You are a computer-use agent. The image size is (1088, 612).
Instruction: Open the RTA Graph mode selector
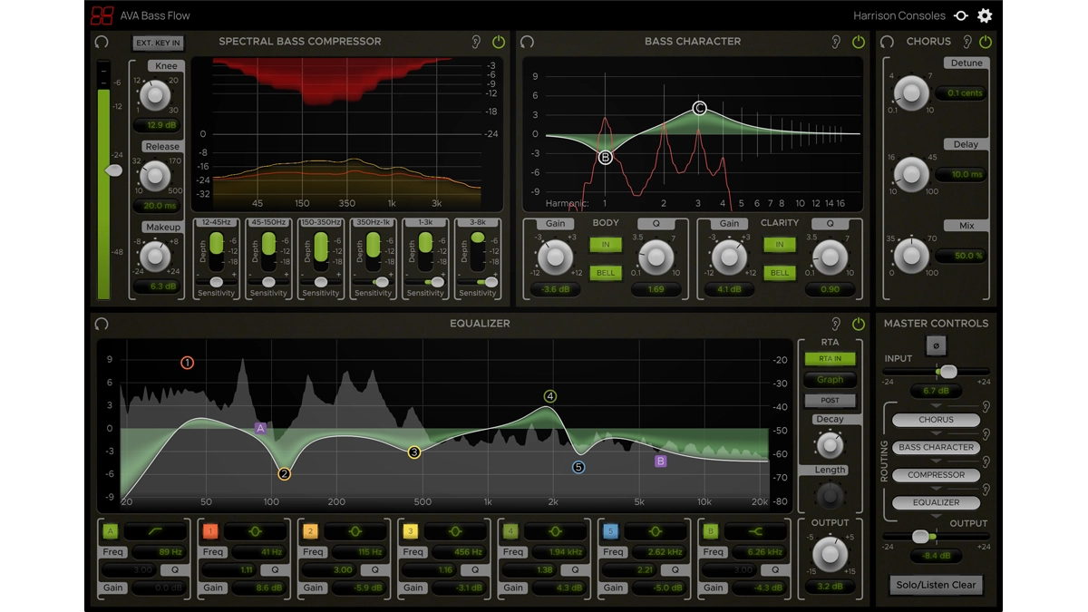click(x=830, y=380)
